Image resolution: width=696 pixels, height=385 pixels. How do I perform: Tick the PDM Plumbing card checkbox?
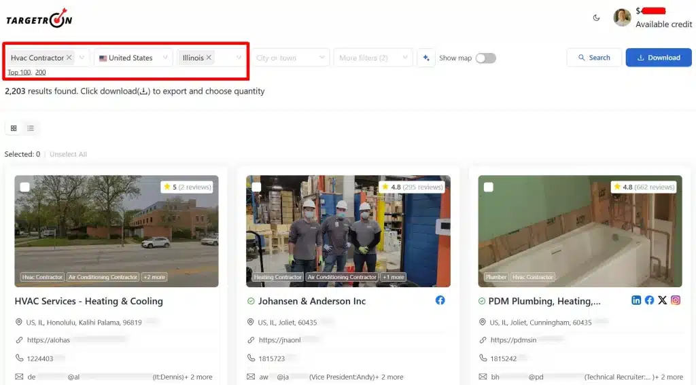point(488,187)
